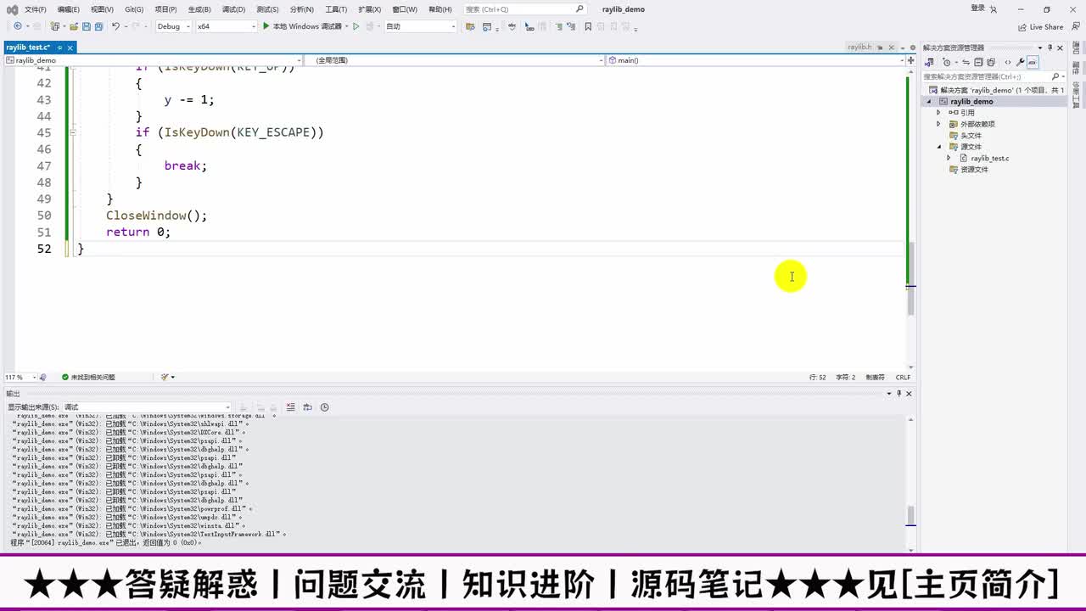1086x611 pixels.
Task: Click the clock timestamp icon in Output
Action: coord(324,407)
